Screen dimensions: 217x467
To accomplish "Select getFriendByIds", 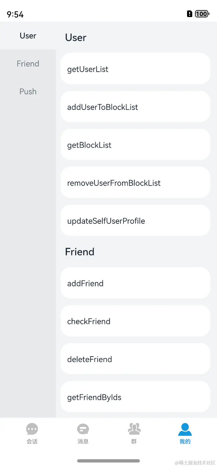I will [135, 397].
